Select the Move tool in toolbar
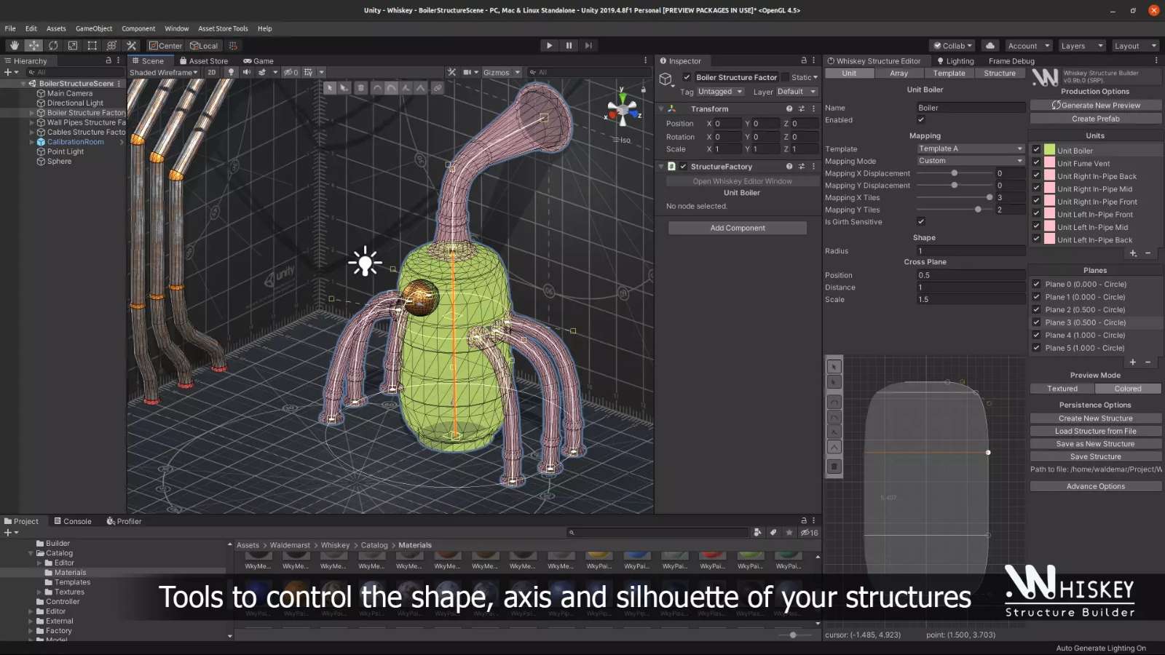This screenshot has width=1165, height=655. [33, 45]
